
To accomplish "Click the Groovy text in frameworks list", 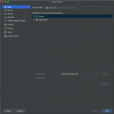I will pos(41,16).
